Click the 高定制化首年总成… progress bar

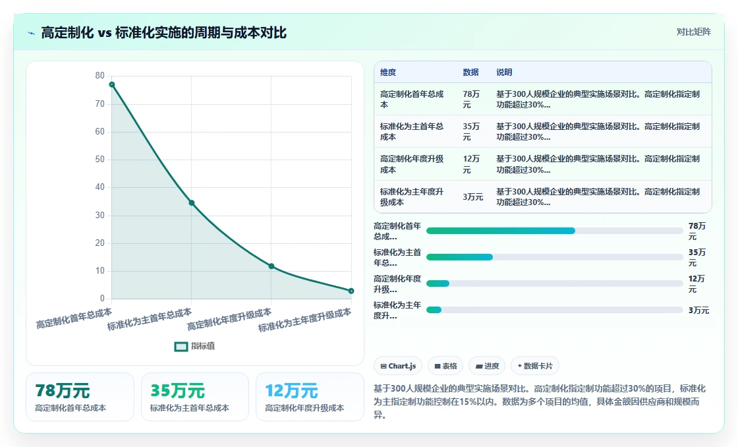pyautogui.click(x=554, y=231)
